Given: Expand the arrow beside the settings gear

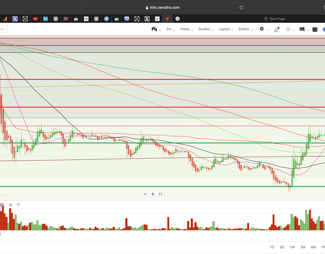Looking at the screenshot, I should point(267,30).
